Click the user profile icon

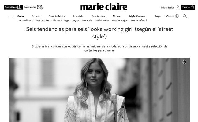pyautogui.click(x=178, y=7)
